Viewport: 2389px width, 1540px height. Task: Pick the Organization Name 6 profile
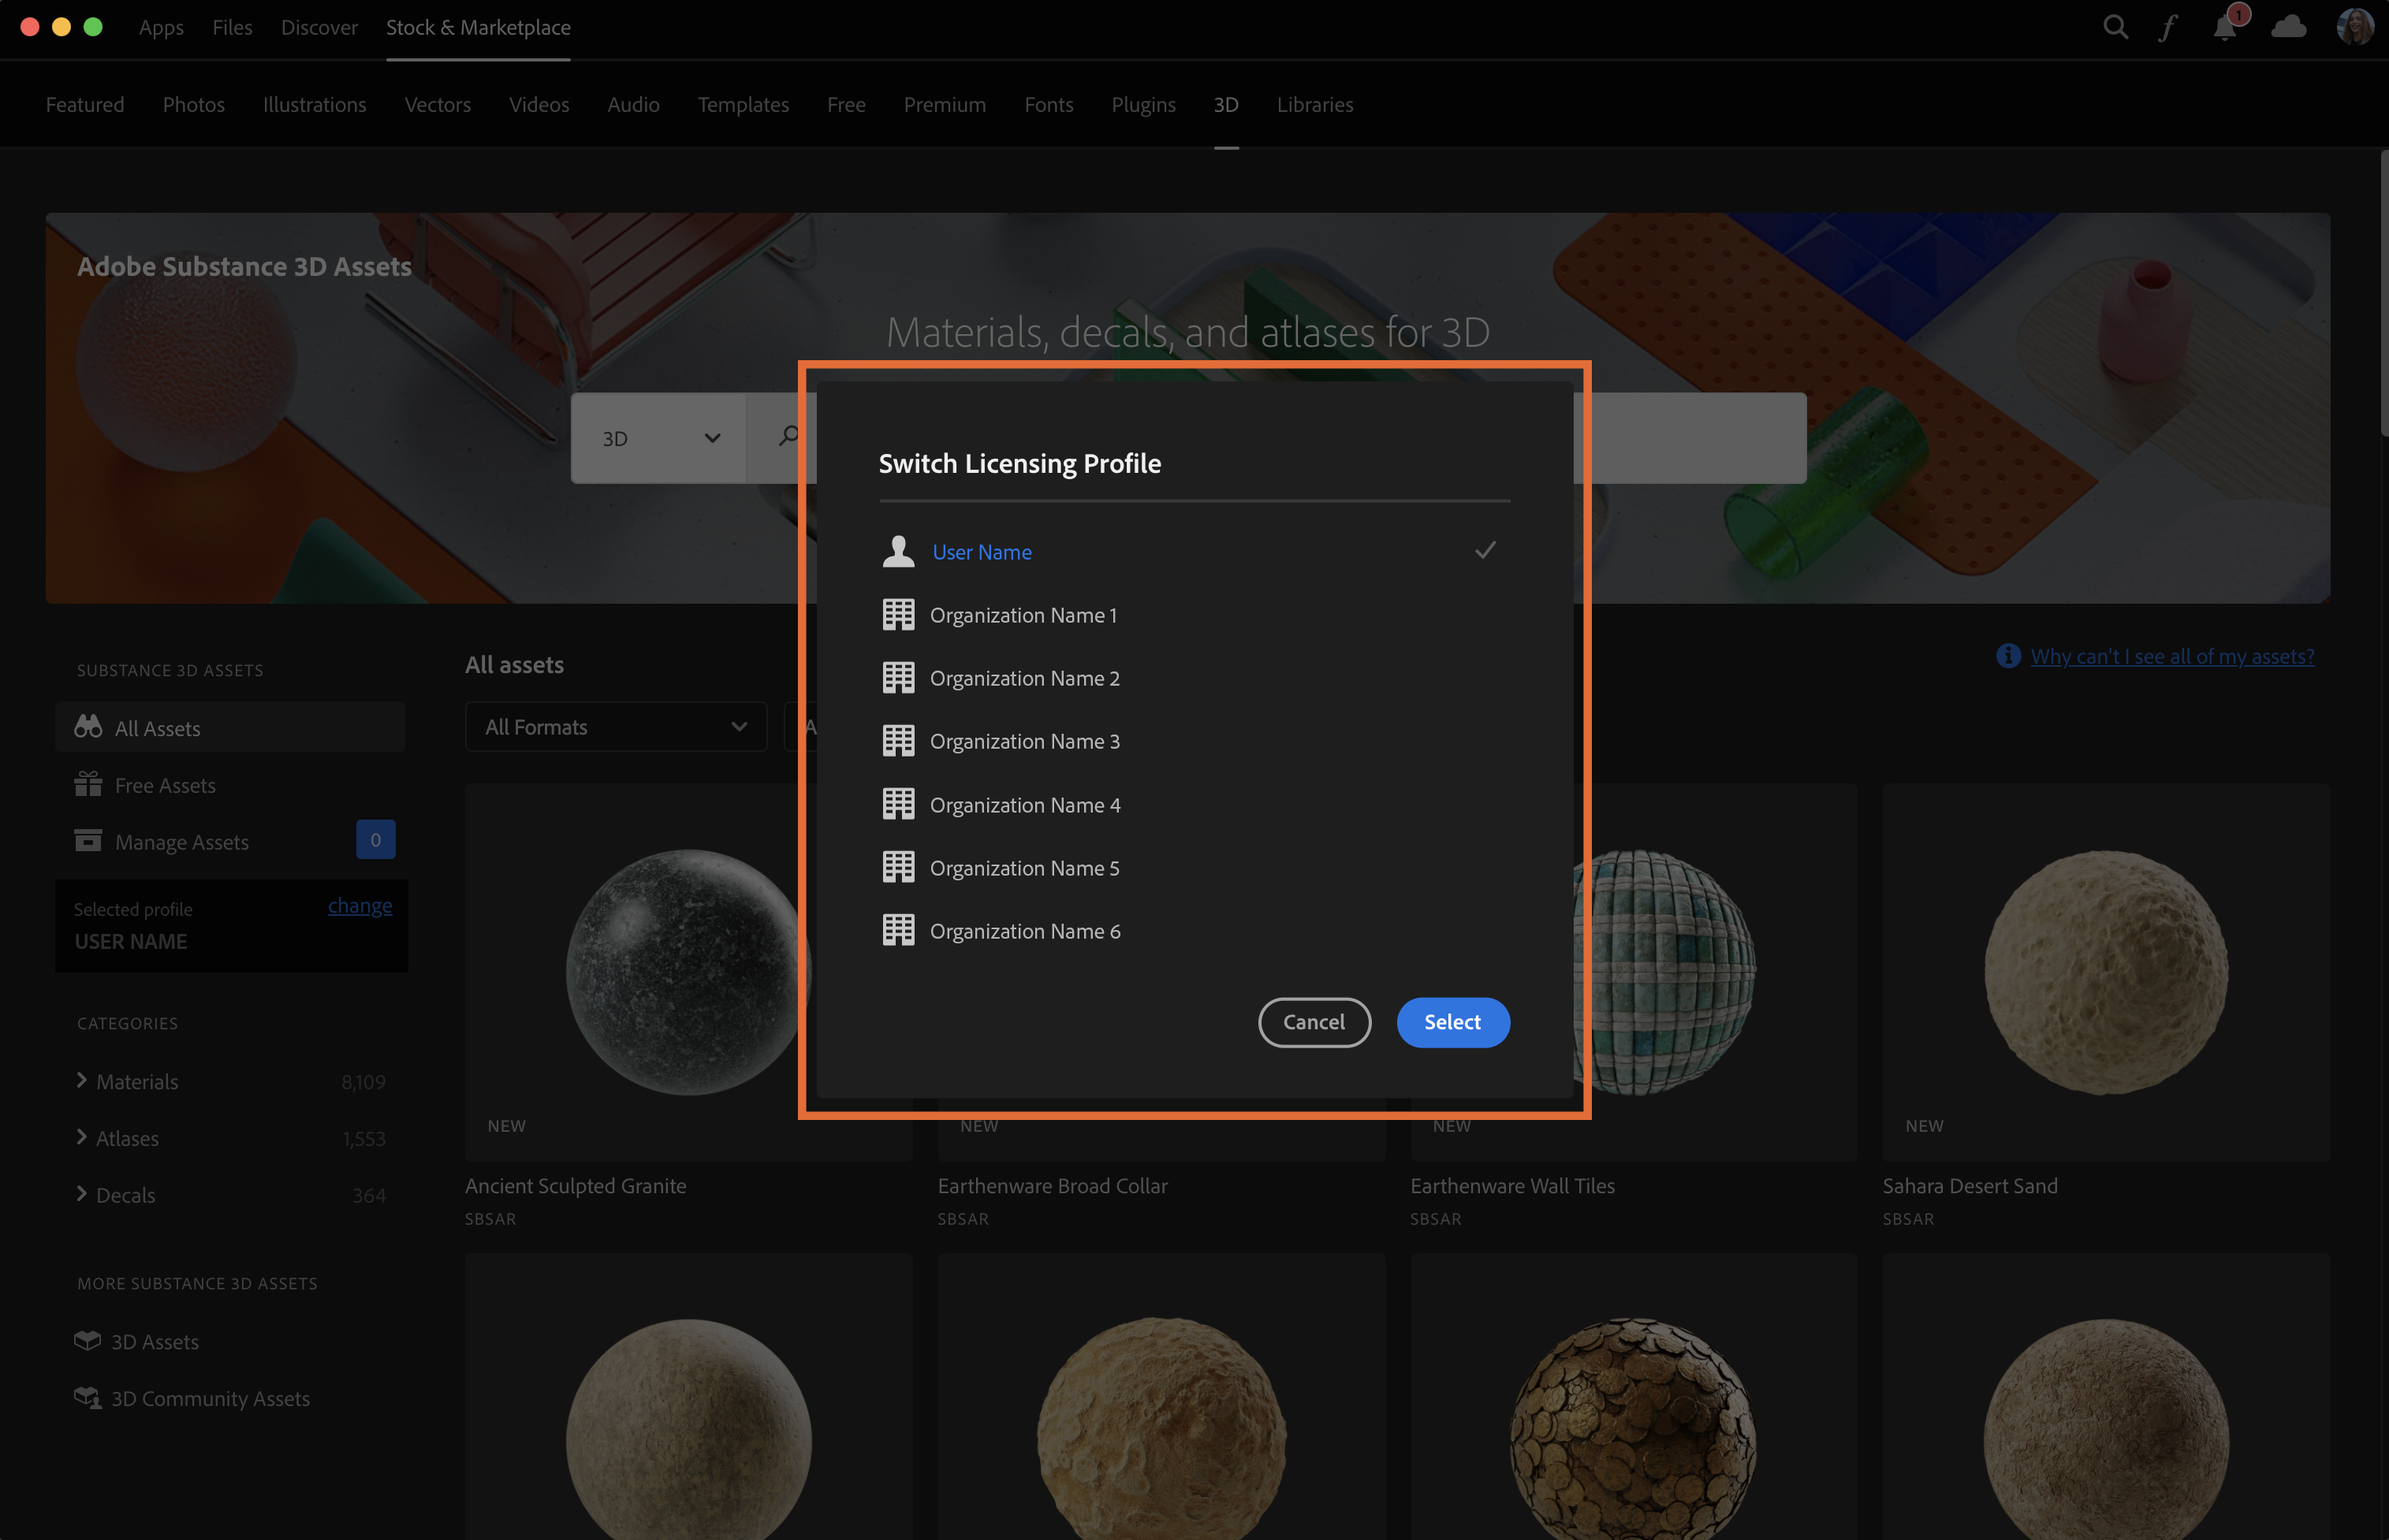[1024, 931]
